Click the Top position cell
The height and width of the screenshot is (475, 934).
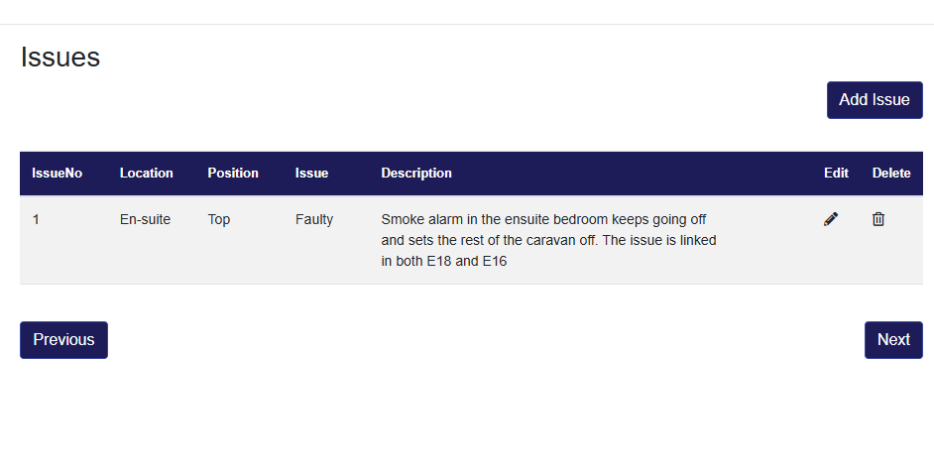[x=219, y=219]
